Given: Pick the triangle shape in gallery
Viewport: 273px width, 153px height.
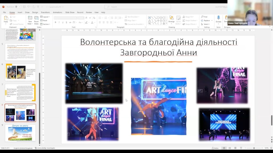Looking at the screenshot, I should pos(149,21).
